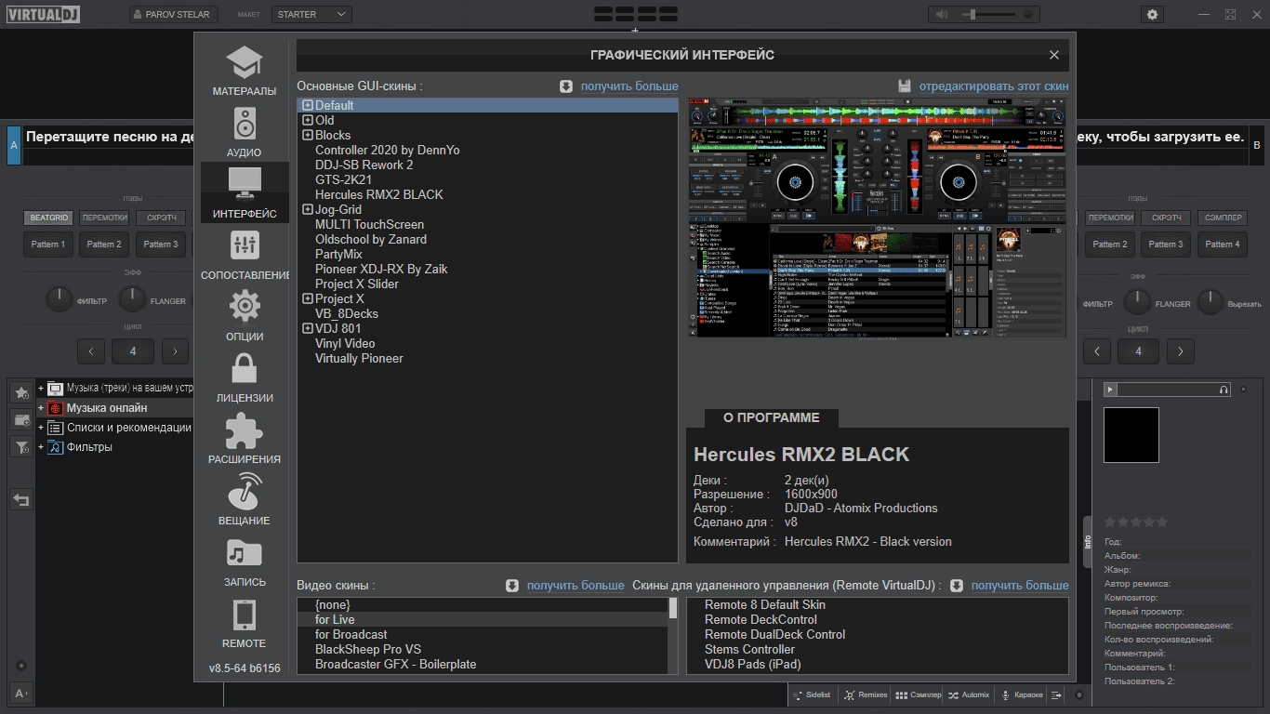The height and width of the screenshot is (714, 1270).
Task: Switch to the Remixes tab
Action: click(865, 694)
